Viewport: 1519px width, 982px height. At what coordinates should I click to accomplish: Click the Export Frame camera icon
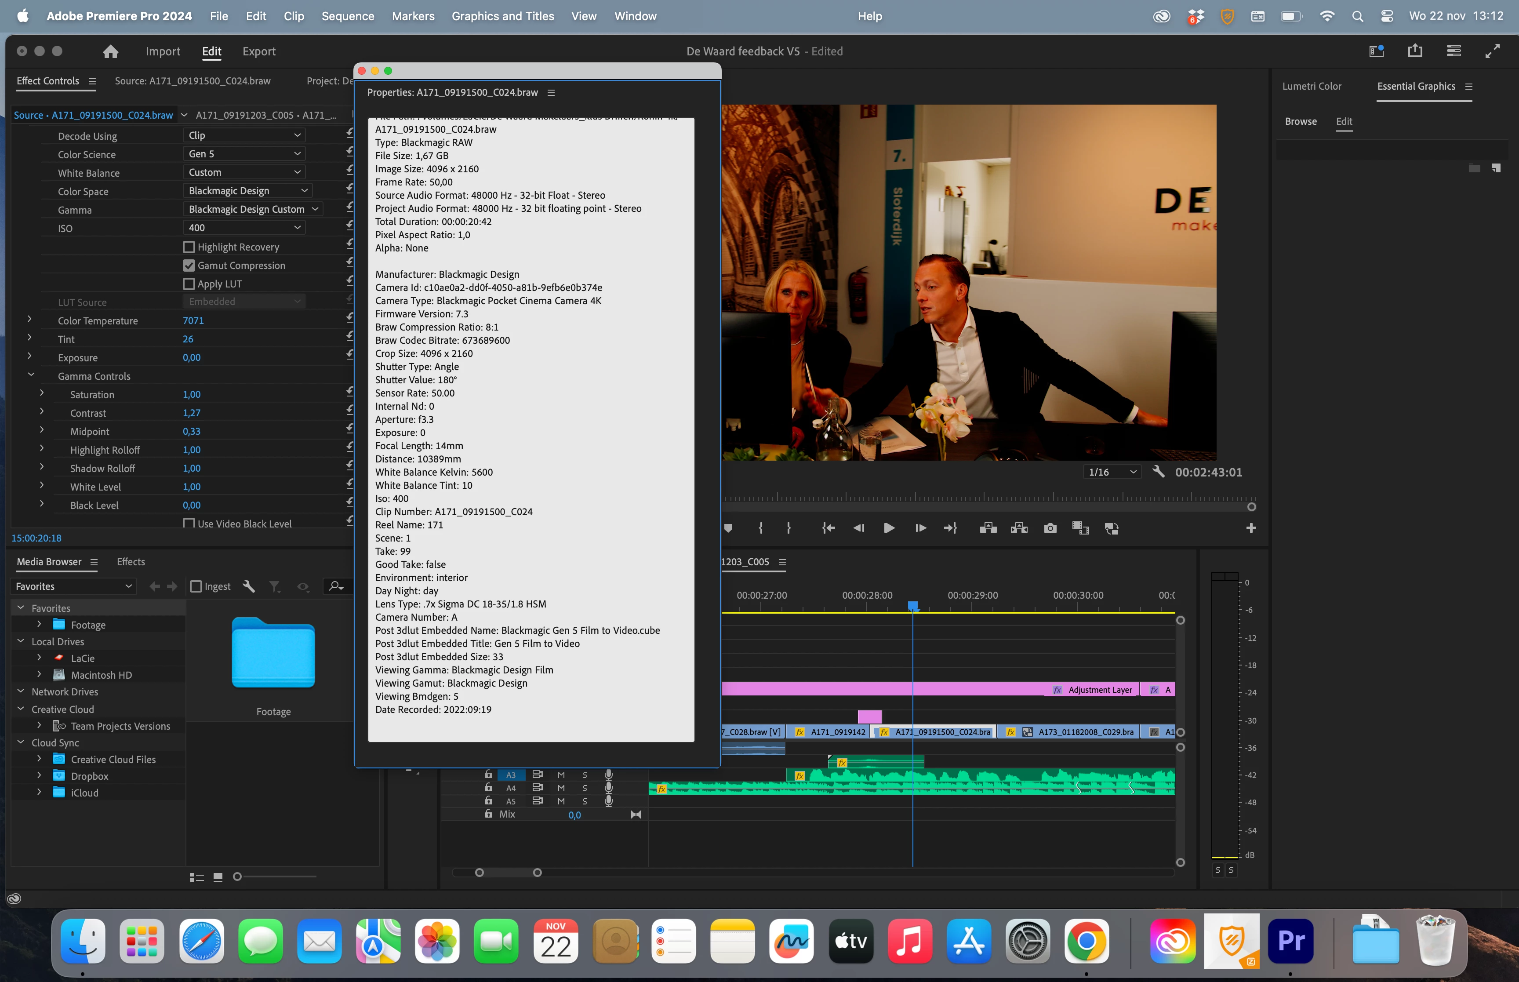1050,528
